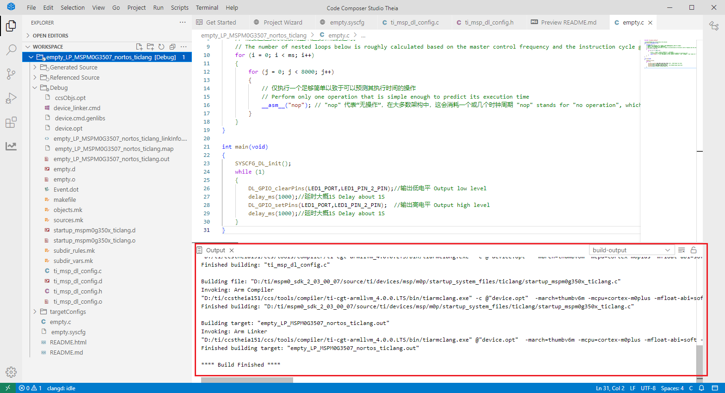The height and width of the screenshot is (393, 725).
Task: Toggle Output scroll lock icon
Action: (x=694, y=250)
